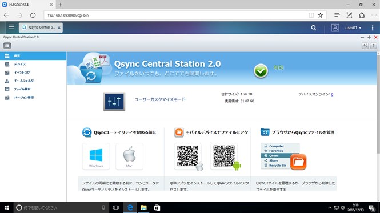Click the Qsync window vertical scrollbar
380x213 pixels.
[x=378, y=104]
